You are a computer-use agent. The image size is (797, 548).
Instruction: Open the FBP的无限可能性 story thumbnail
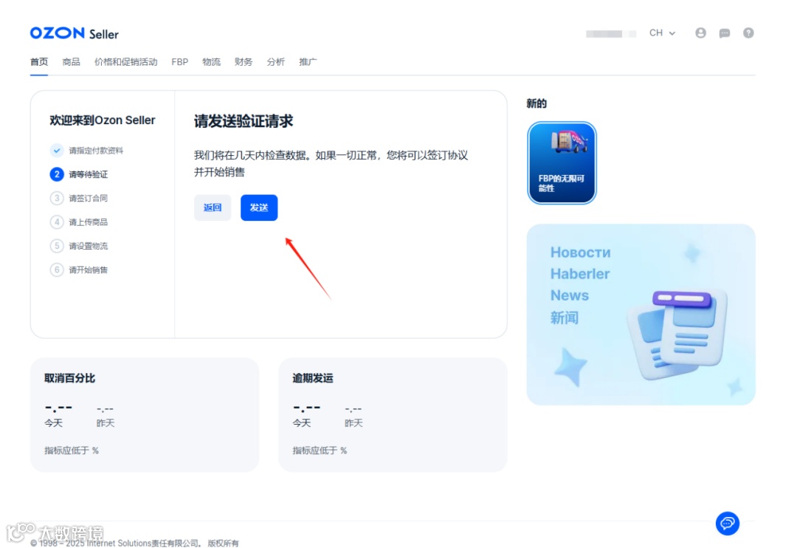(x=562, y=162)
